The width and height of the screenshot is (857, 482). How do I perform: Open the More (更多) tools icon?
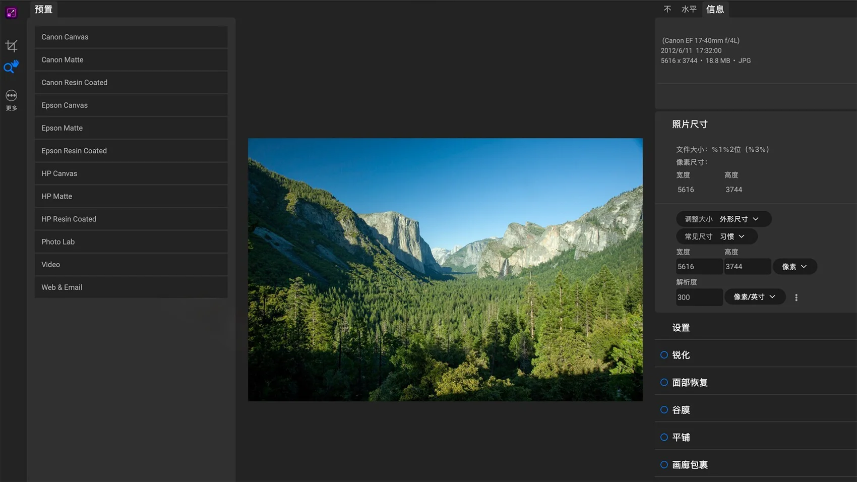11,96
